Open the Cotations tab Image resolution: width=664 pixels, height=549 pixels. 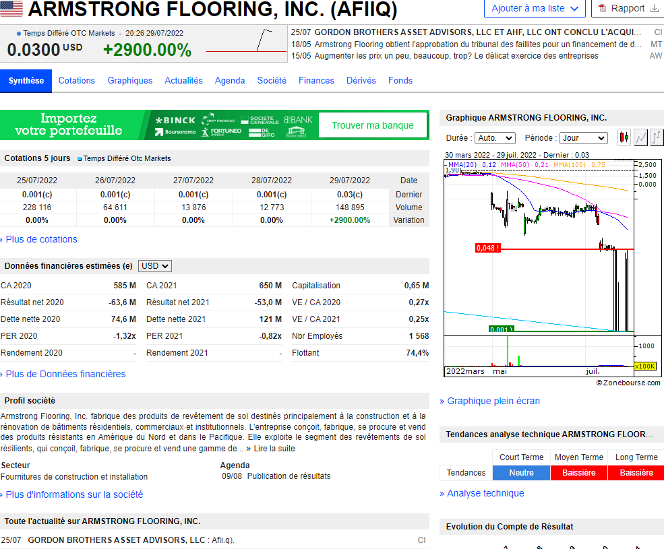[77, 80]
